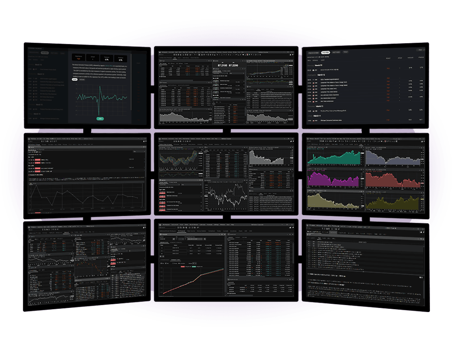452x346 pixels.
Task: Click colorful candlestick chart on middle-center monitor
Action: [179, 159]
